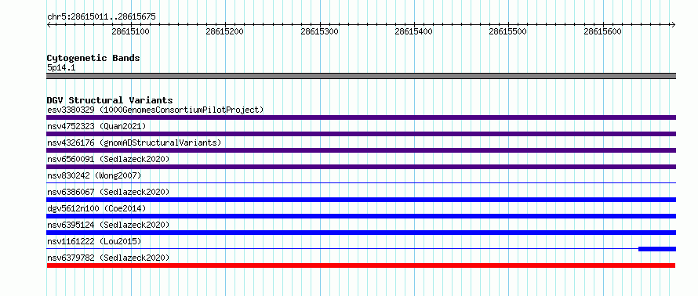Click the nsv1161222 (Lou2015) label
Viewport: 698px width, 296px height.
click(94, 241)
